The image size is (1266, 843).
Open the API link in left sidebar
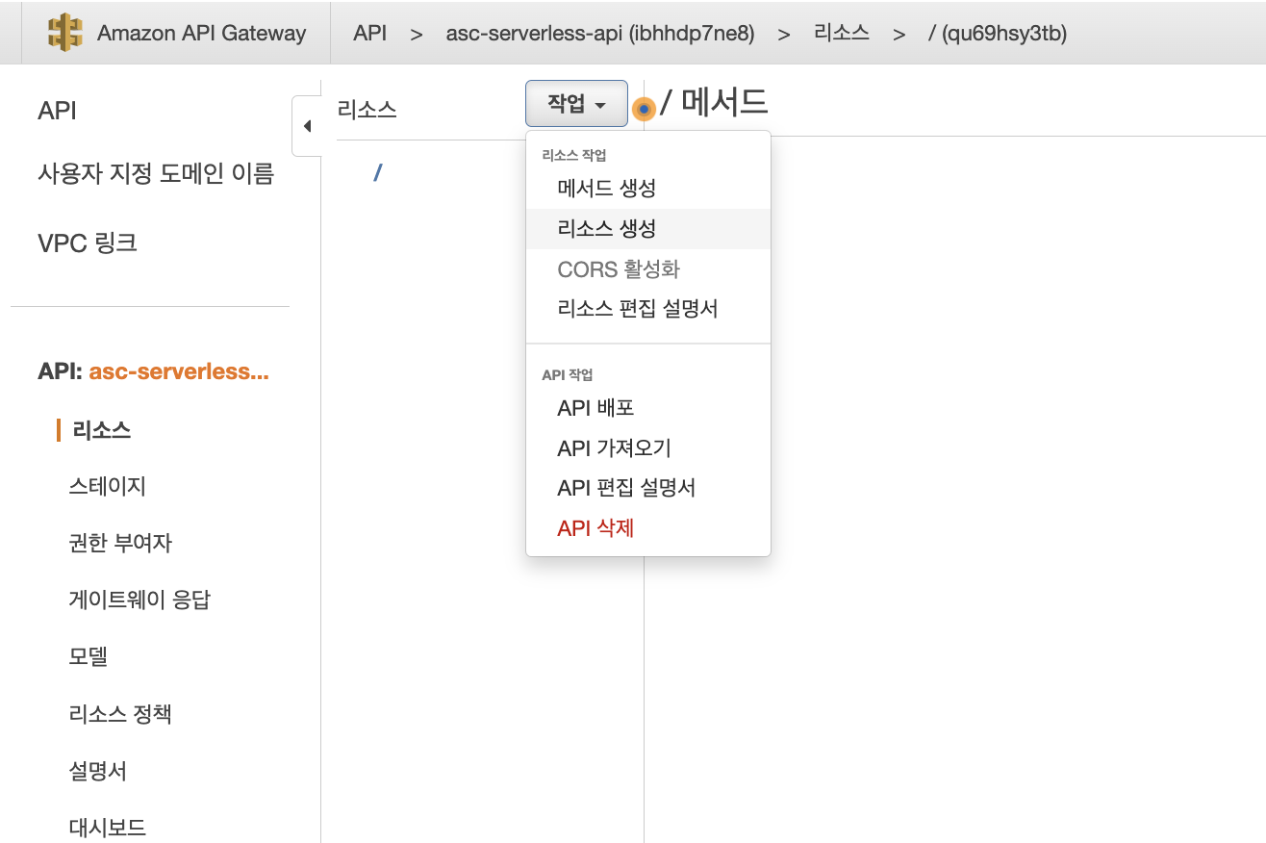[x=57, y=111]
